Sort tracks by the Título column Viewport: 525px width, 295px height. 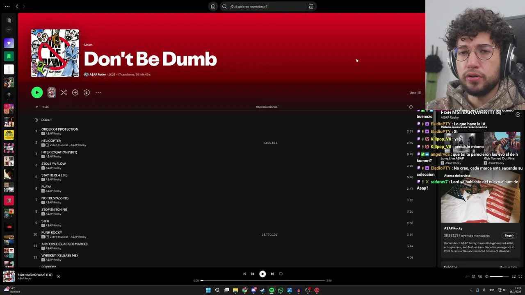point(45,107)
